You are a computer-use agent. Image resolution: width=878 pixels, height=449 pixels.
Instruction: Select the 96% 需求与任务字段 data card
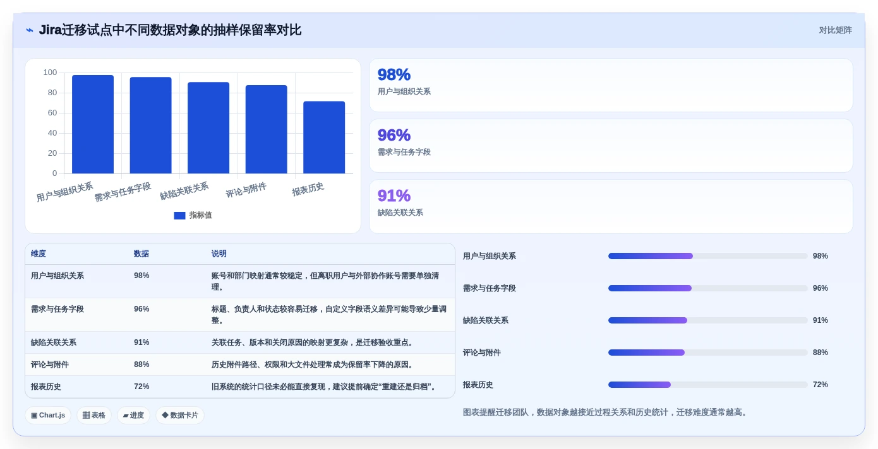point(611,146)
